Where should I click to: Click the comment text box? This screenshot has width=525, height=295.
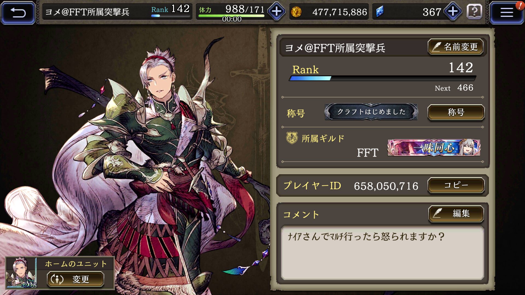(382, 253)
